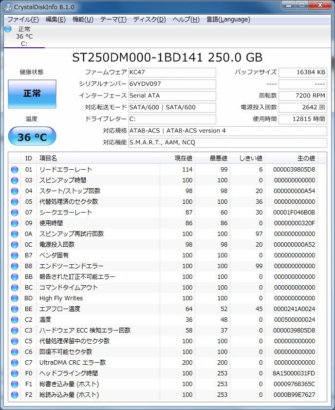The width and height of the screenshot is (335, 410).
Task: Open the 編集(E) menu
Action: click(x=56, y=20)
